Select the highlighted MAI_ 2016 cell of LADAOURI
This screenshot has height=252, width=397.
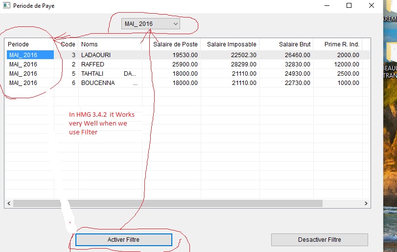pos(30,55)
